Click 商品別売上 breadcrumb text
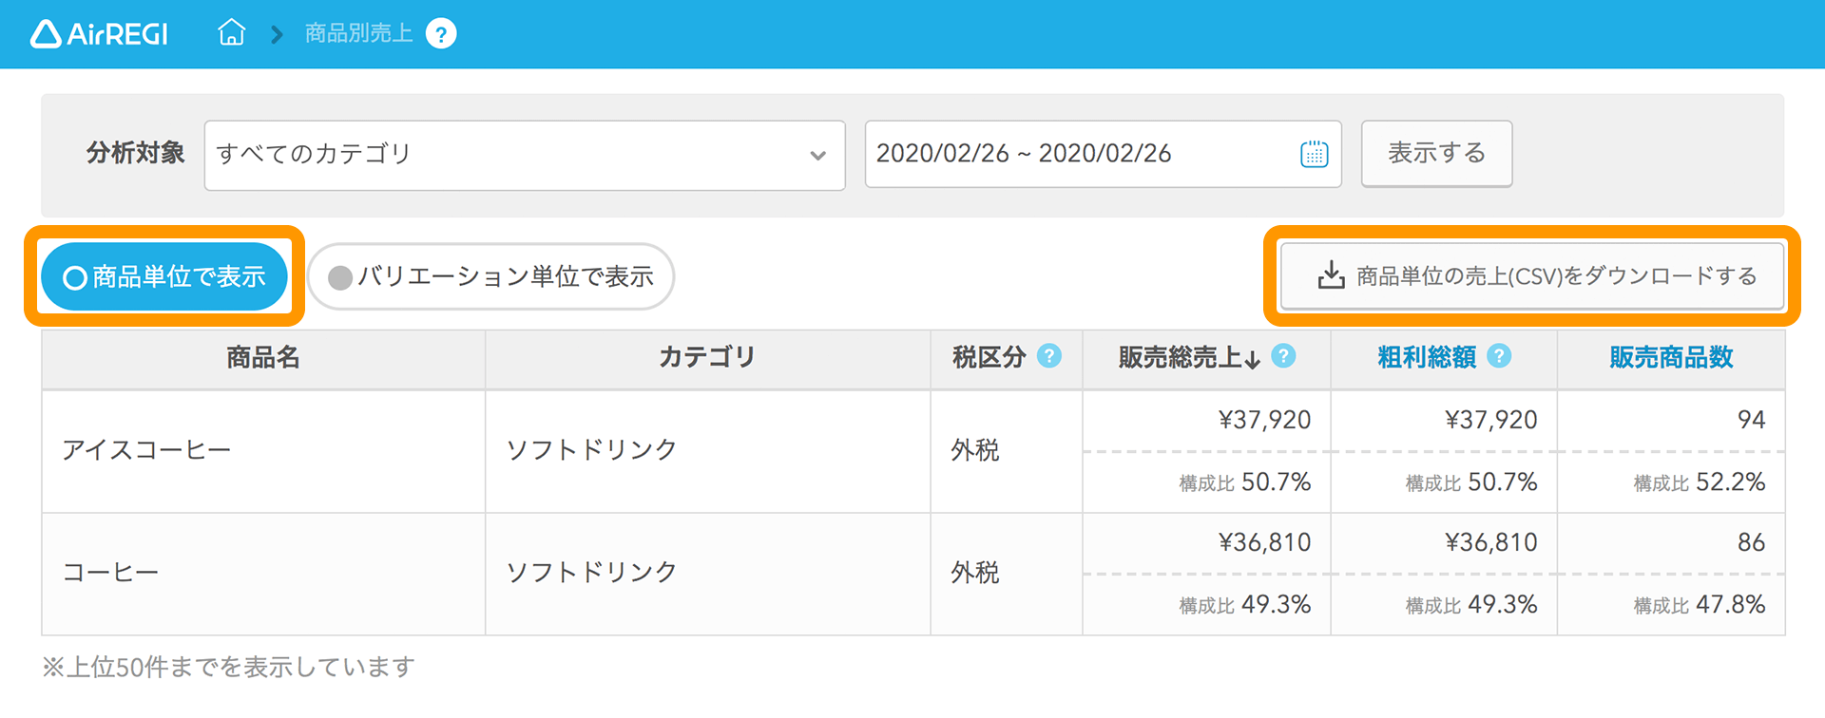The height and width of the screenshot is (718, 1825). click(358, 34)
